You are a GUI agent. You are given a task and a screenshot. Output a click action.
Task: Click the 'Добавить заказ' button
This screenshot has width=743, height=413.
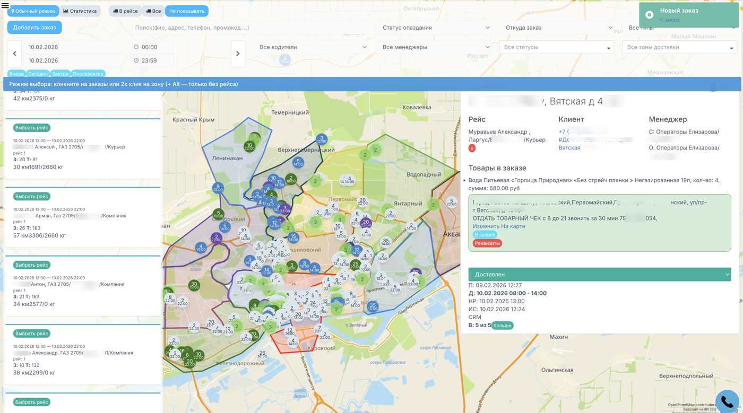coord(34,28)
